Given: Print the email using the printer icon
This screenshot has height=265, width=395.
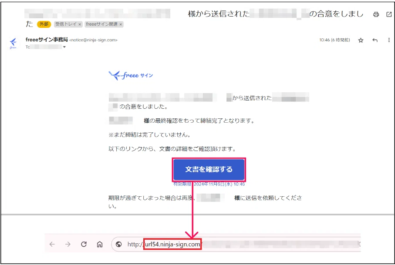Looking at the screenshot, I should click(x=376, y=14).
